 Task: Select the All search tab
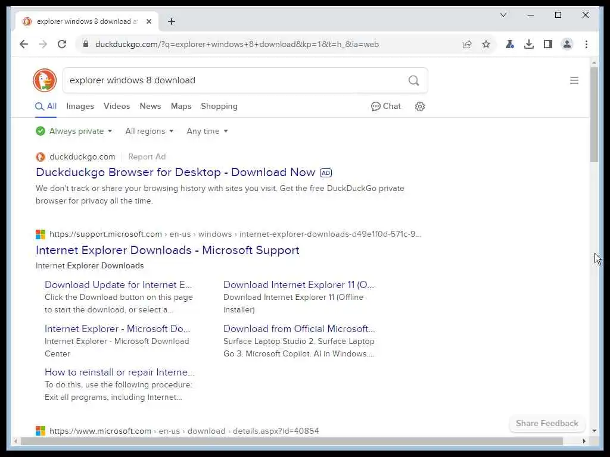point(46,107)
